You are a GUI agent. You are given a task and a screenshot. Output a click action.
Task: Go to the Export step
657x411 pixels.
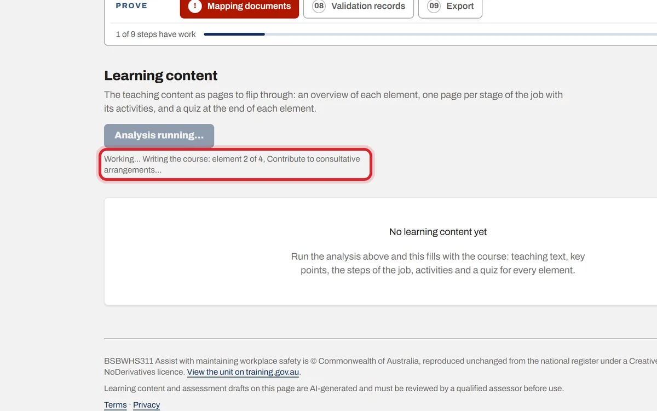(450, 8)
